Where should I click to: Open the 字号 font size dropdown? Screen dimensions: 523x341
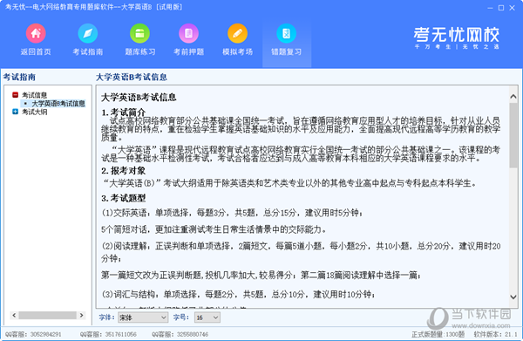[207, 317]
